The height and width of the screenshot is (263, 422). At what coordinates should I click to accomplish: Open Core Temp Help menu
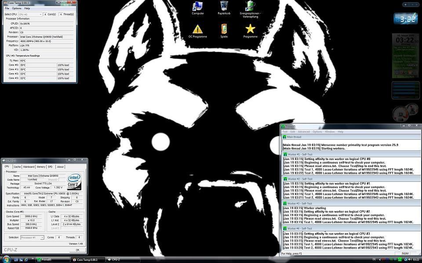(x=27, y=8)
